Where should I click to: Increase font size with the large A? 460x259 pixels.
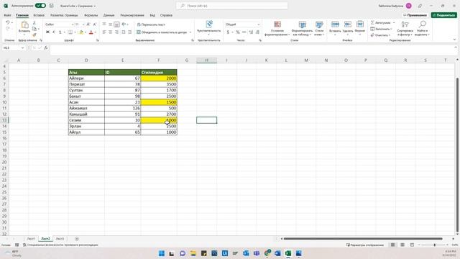pos(88,24)
